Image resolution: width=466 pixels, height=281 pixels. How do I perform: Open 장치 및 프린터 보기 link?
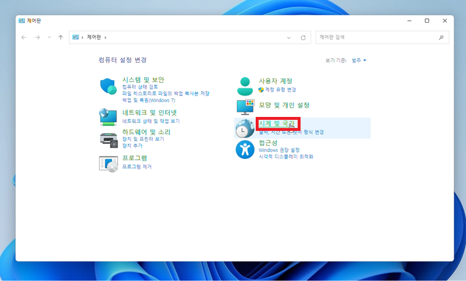click(143, 139)
